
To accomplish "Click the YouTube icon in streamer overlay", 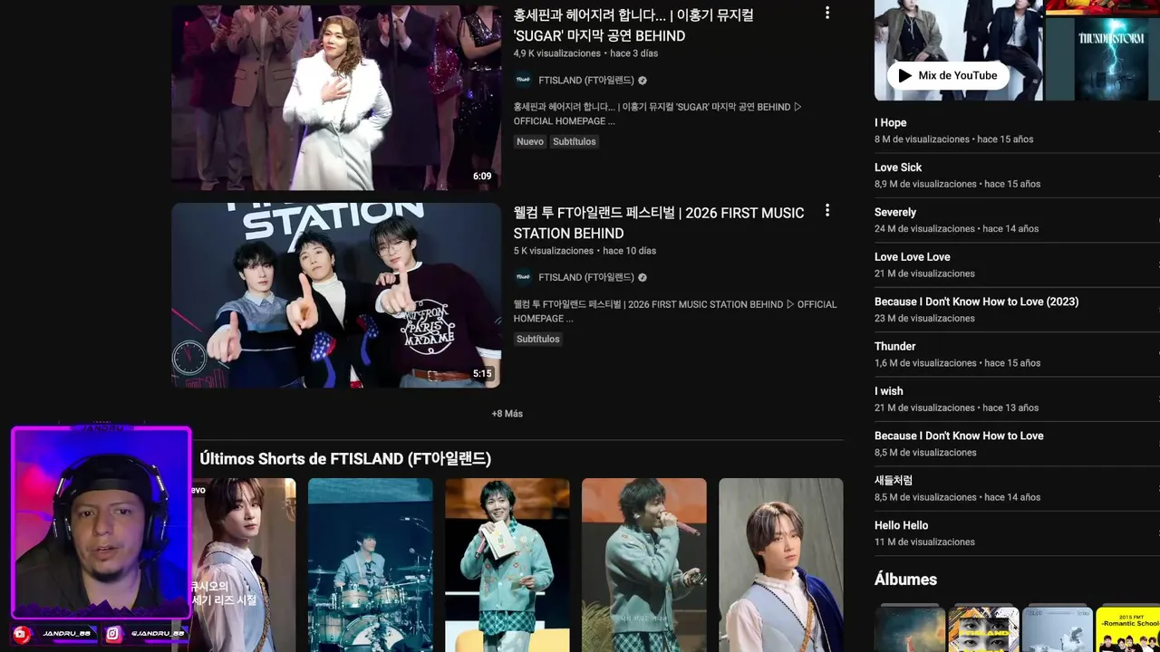I will point(23,634).
